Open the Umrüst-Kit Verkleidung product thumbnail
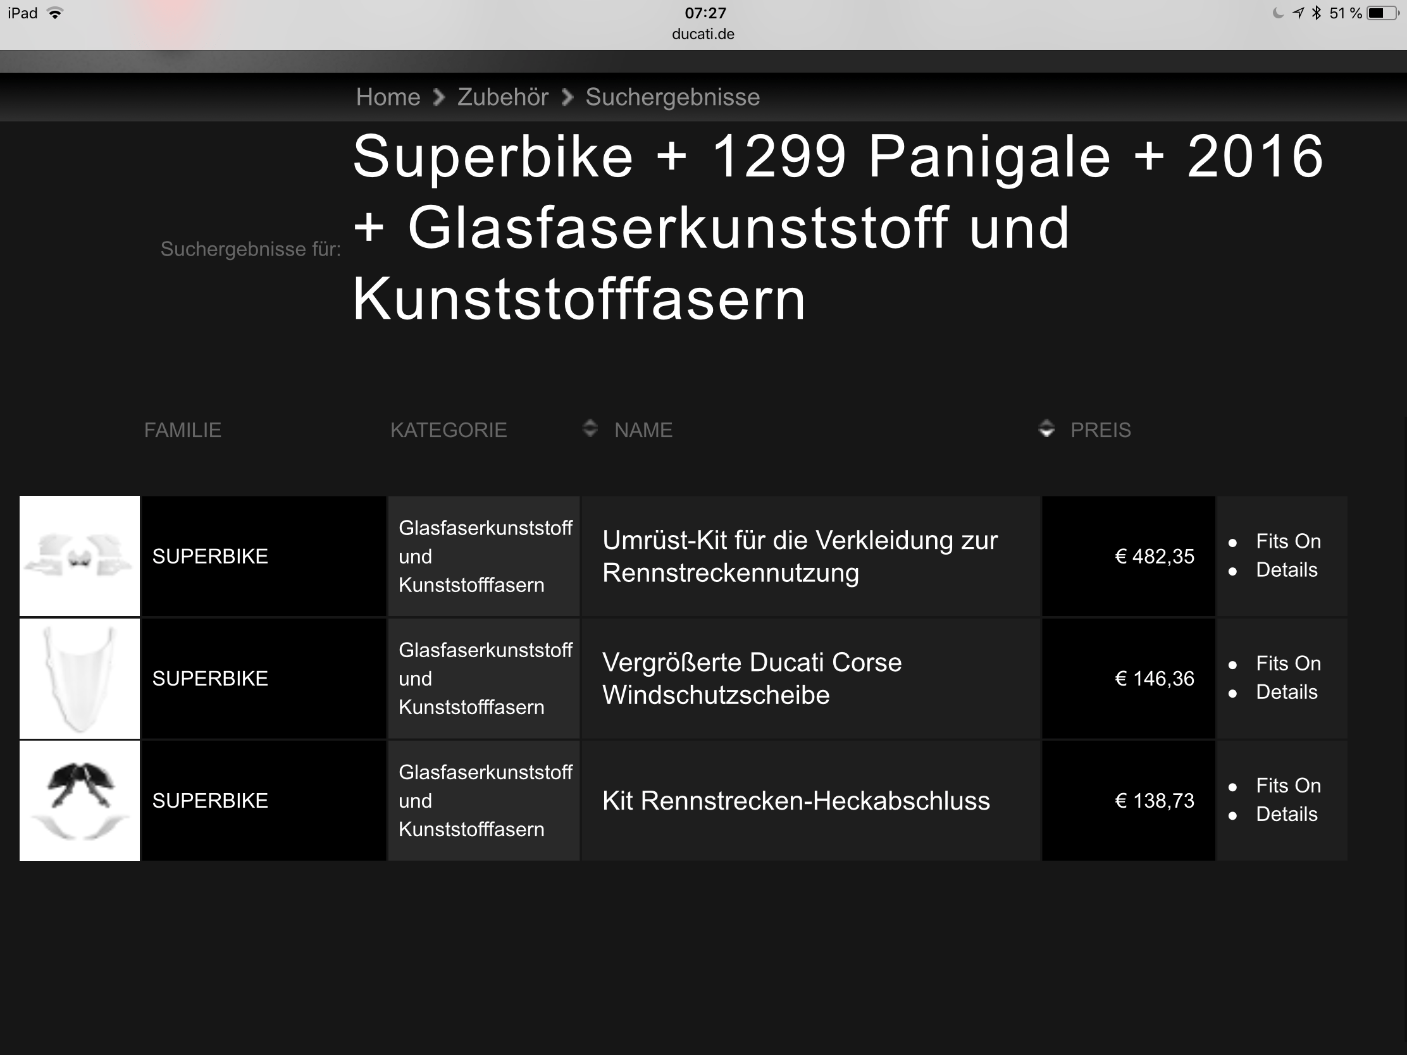Viewport: 1407px width, 1055px height. click(x=80, y=556)
